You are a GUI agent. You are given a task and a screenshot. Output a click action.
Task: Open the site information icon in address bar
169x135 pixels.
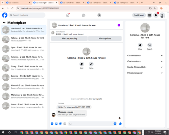click(18, 8)
